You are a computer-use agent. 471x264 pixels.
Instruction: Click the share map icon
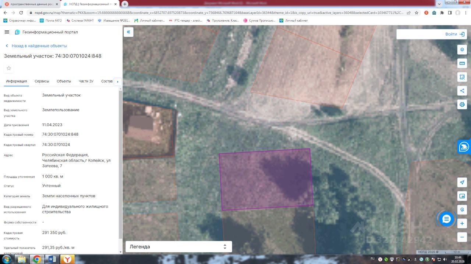click(x=462, y=91)
